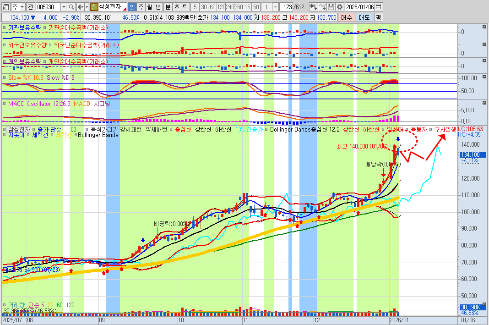Click the save chart floppy disk icon

coord(331,7)
